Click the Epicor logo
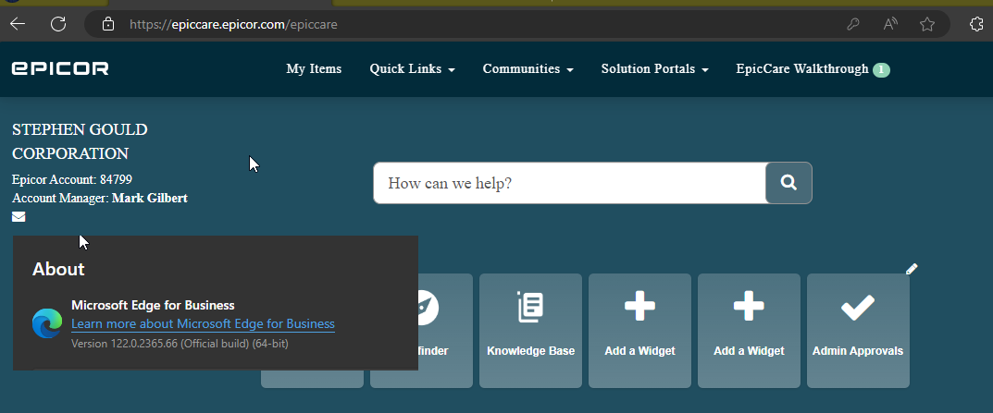Screen dimensions: 993x413 click(60, 68)
